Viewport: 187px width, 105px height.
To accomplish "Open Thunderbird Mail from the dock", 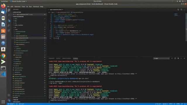I will (x=3, y=12).
